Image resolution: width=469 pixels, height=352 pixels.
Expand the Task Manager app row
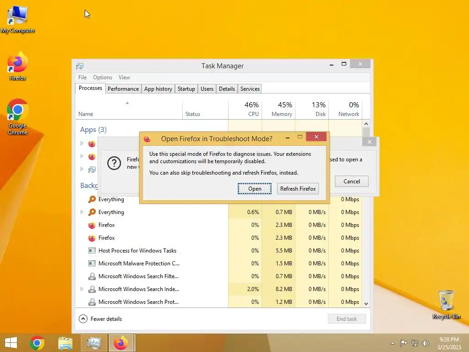coord(82,169)
